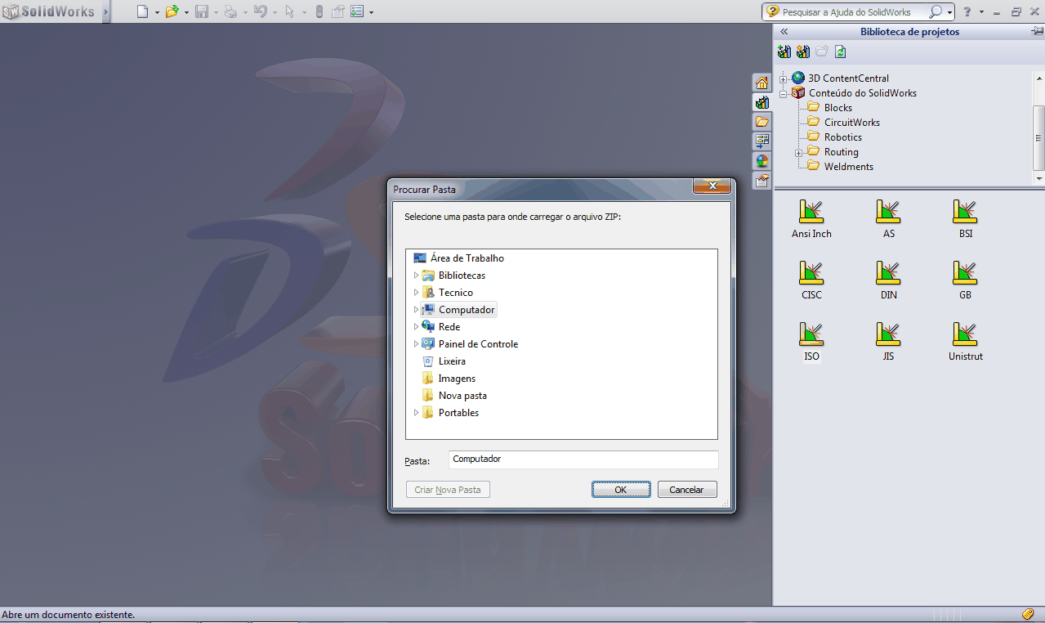
Task: Expand the Computador node
Action: point(416,310)
